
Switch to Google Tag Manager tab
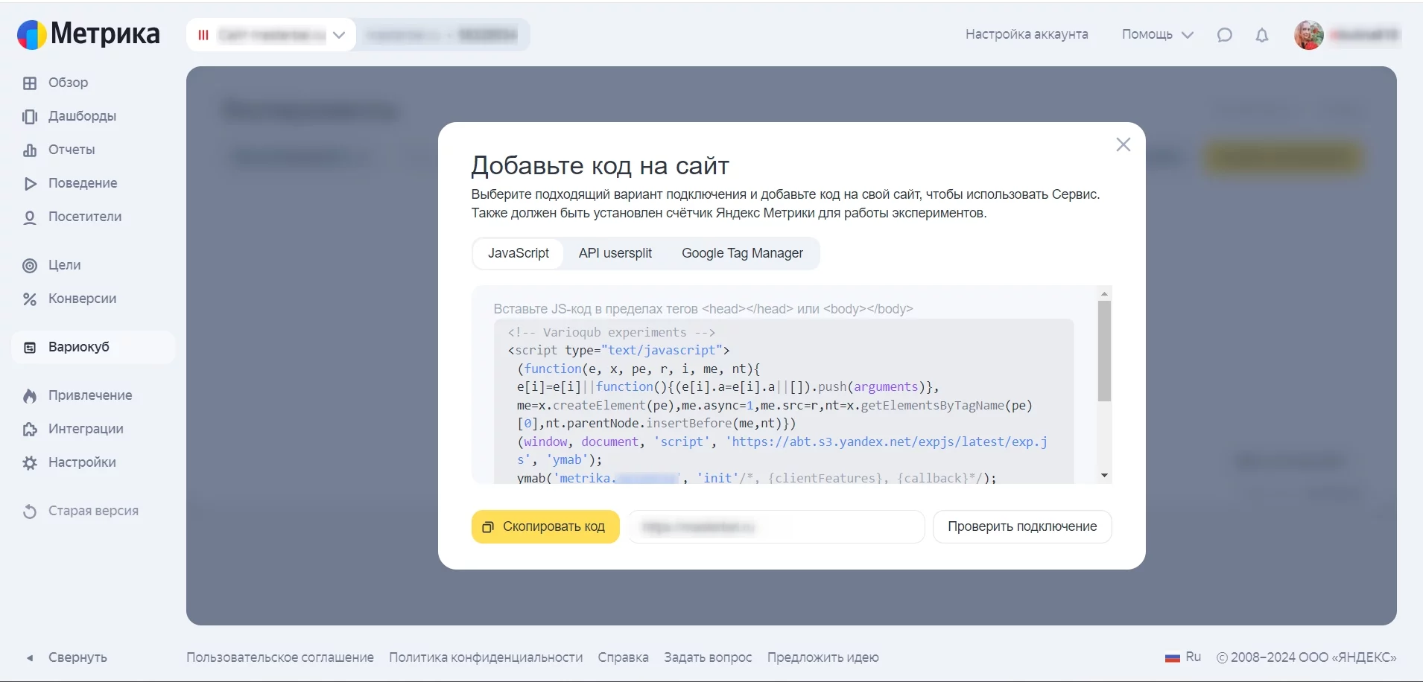742,253
